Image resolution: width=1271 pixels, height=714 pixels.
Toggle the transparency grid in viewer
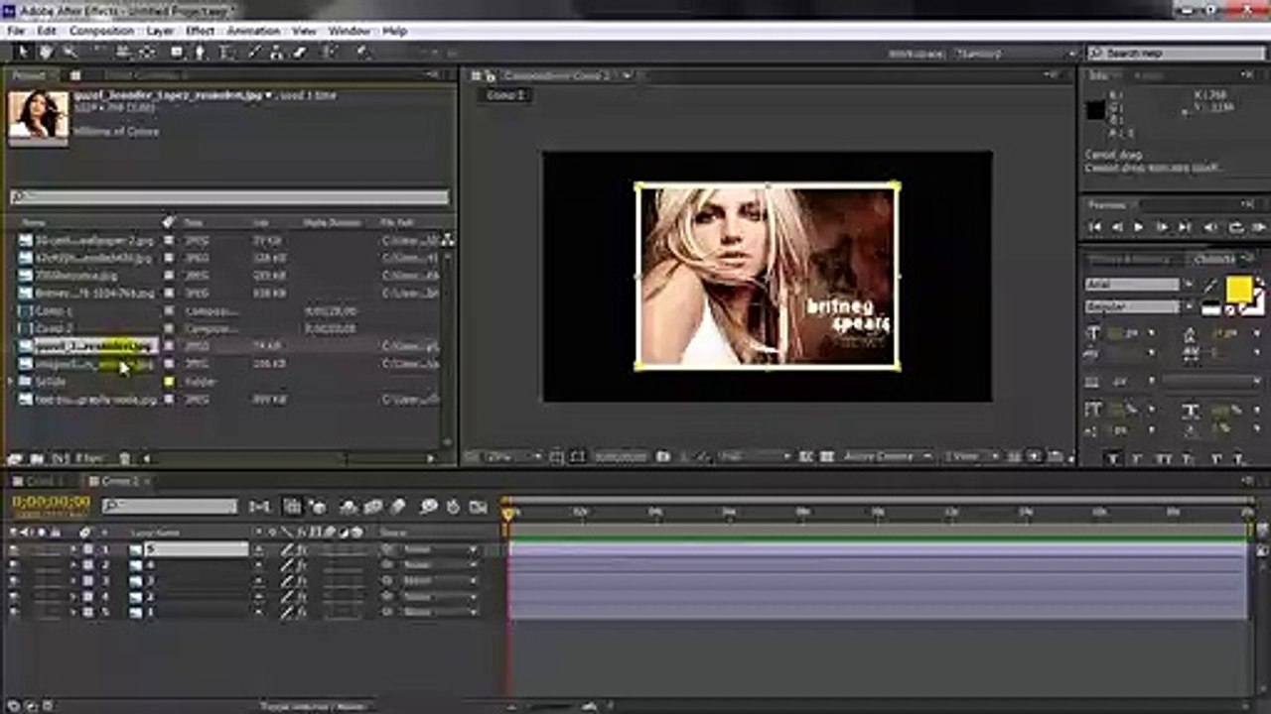point(826,456)
